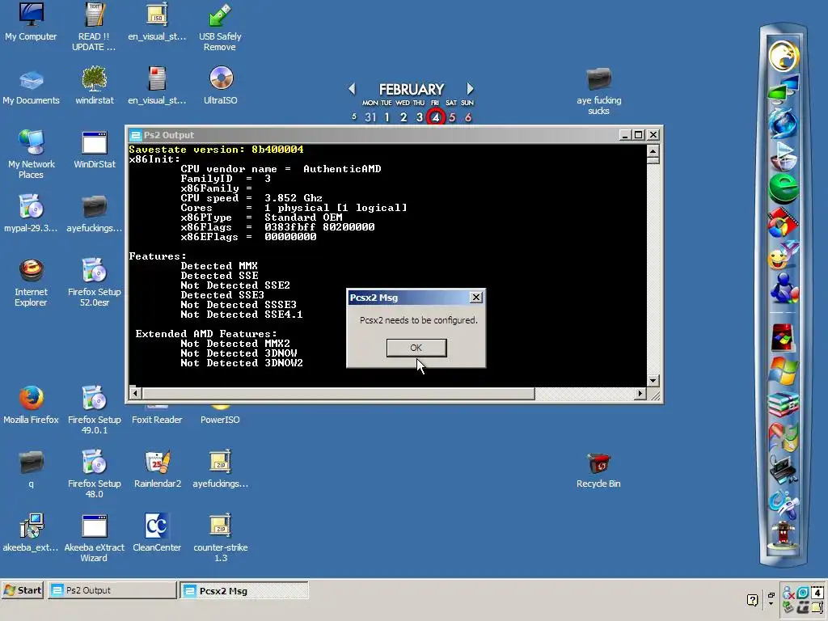Click the gold moon icon at the dock top
The height and width of the screenshot is (621, 828).
click(783, 55)
